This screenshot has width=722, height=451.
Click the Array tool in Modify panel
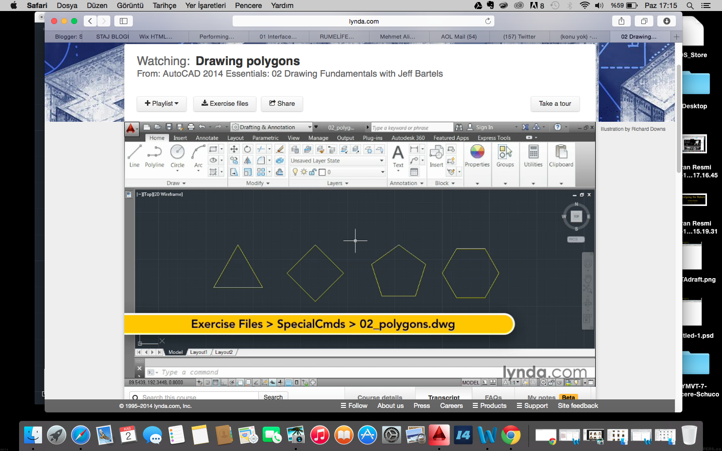click(x=261, y=172)
